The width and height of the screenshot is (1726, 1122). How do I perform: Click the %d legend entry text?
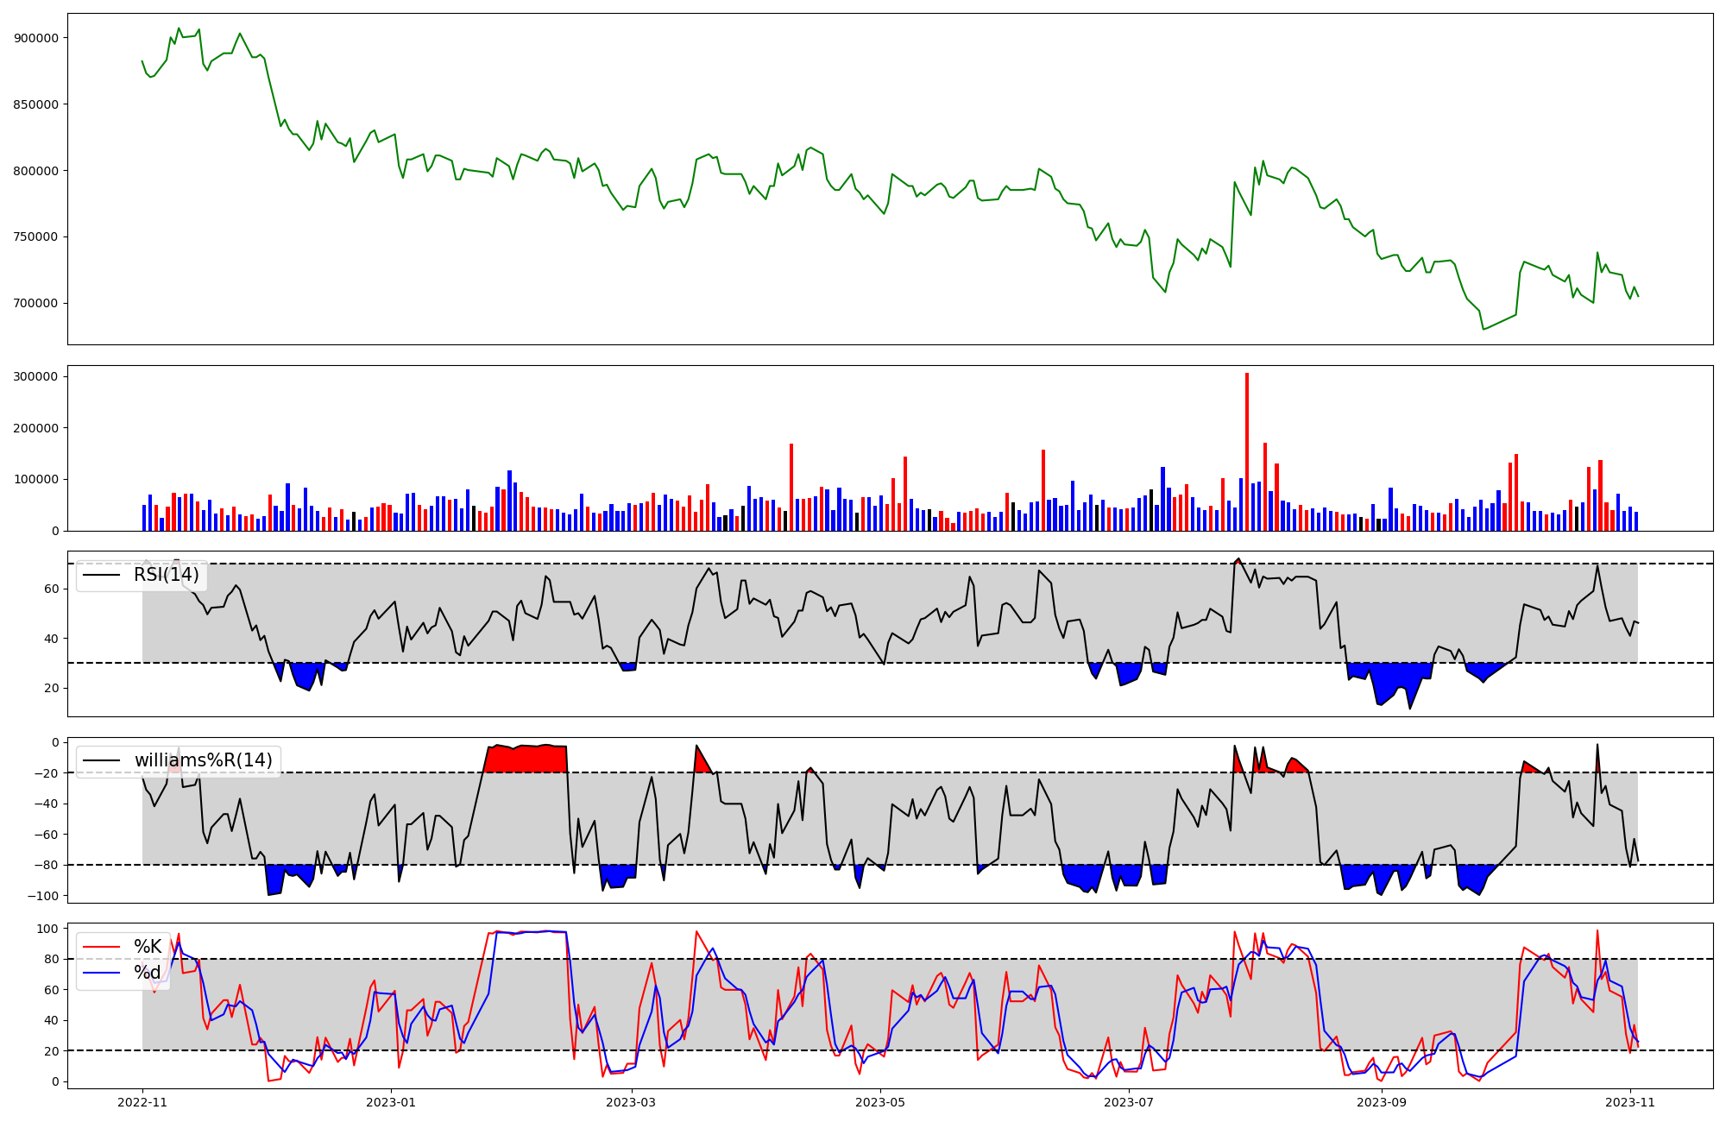pyautogui.click(x=148, y=973)
